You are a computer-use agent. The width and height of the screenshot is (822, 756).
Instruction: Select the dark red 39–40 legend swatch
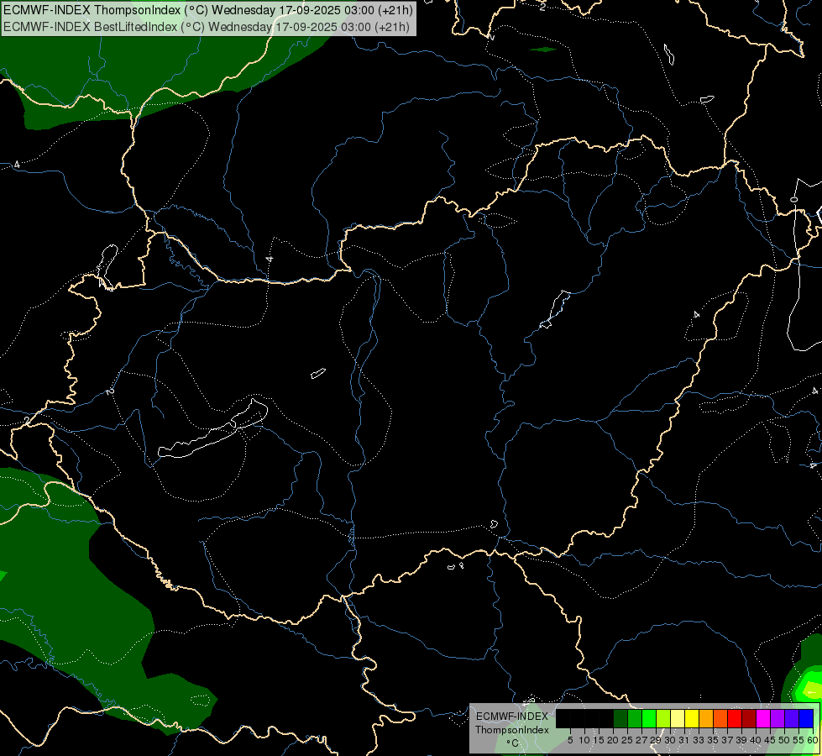coord(749,718)
